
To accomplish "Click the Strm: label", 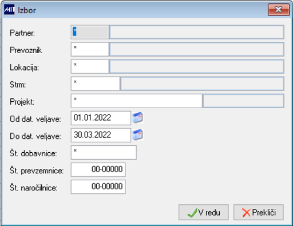I will coord(18,85).
